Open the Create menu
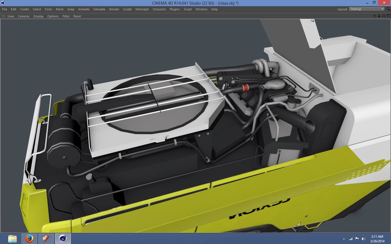This screenshot has width=391, height=244. point(24,9)
